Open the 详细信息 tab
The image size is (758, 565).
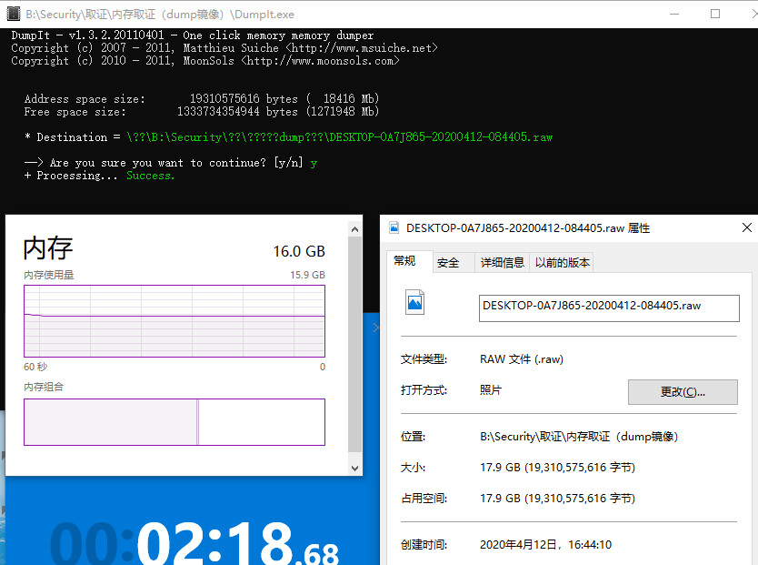point(503,263)
